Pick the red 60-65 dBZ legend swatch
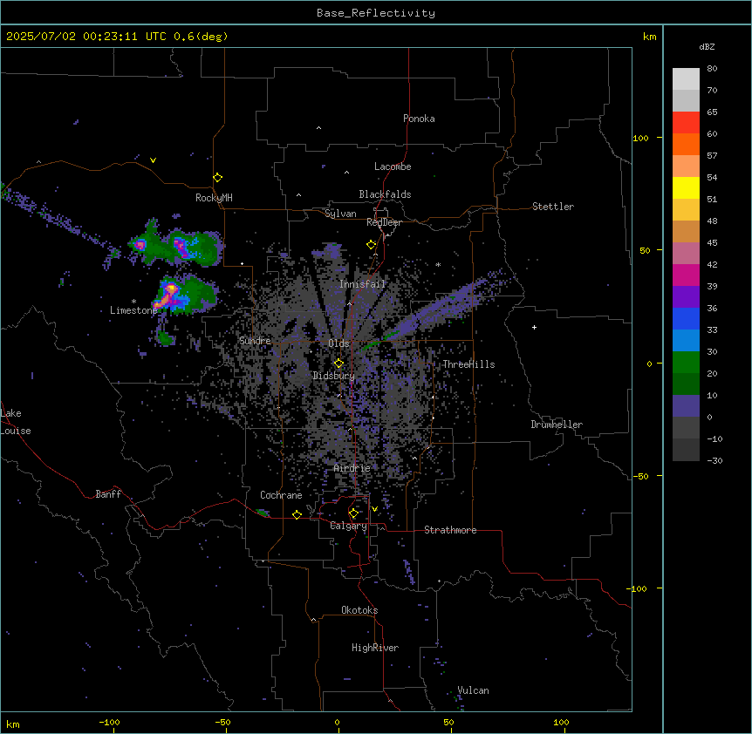Screen dimensions: 752x734 pos(686,122)
